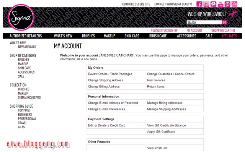Open Change Billing Address
Screen dimensions: 245x152
point(104,87)
